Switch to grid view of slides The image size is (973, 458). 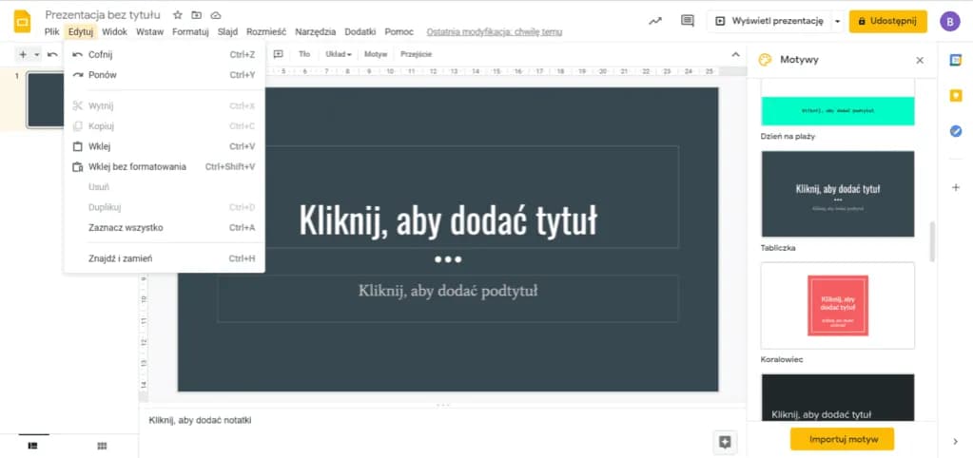click(102, 445)
